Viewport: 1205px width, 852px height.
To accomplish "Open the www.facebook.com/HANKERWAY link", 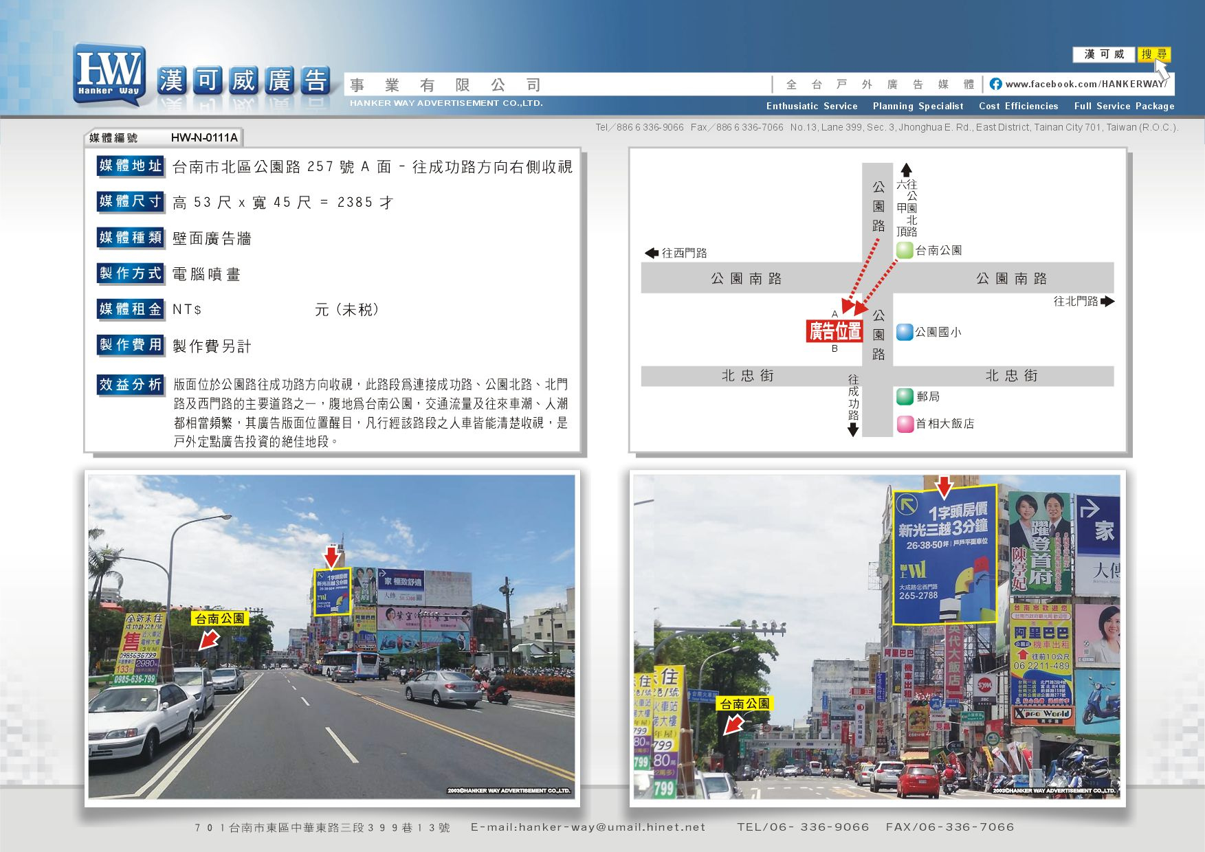I will [x=1086, y=84].
